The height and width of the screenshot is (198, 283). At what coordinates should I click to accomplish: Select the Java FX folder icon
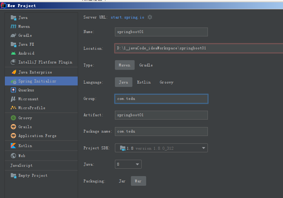tap(13, 44)
